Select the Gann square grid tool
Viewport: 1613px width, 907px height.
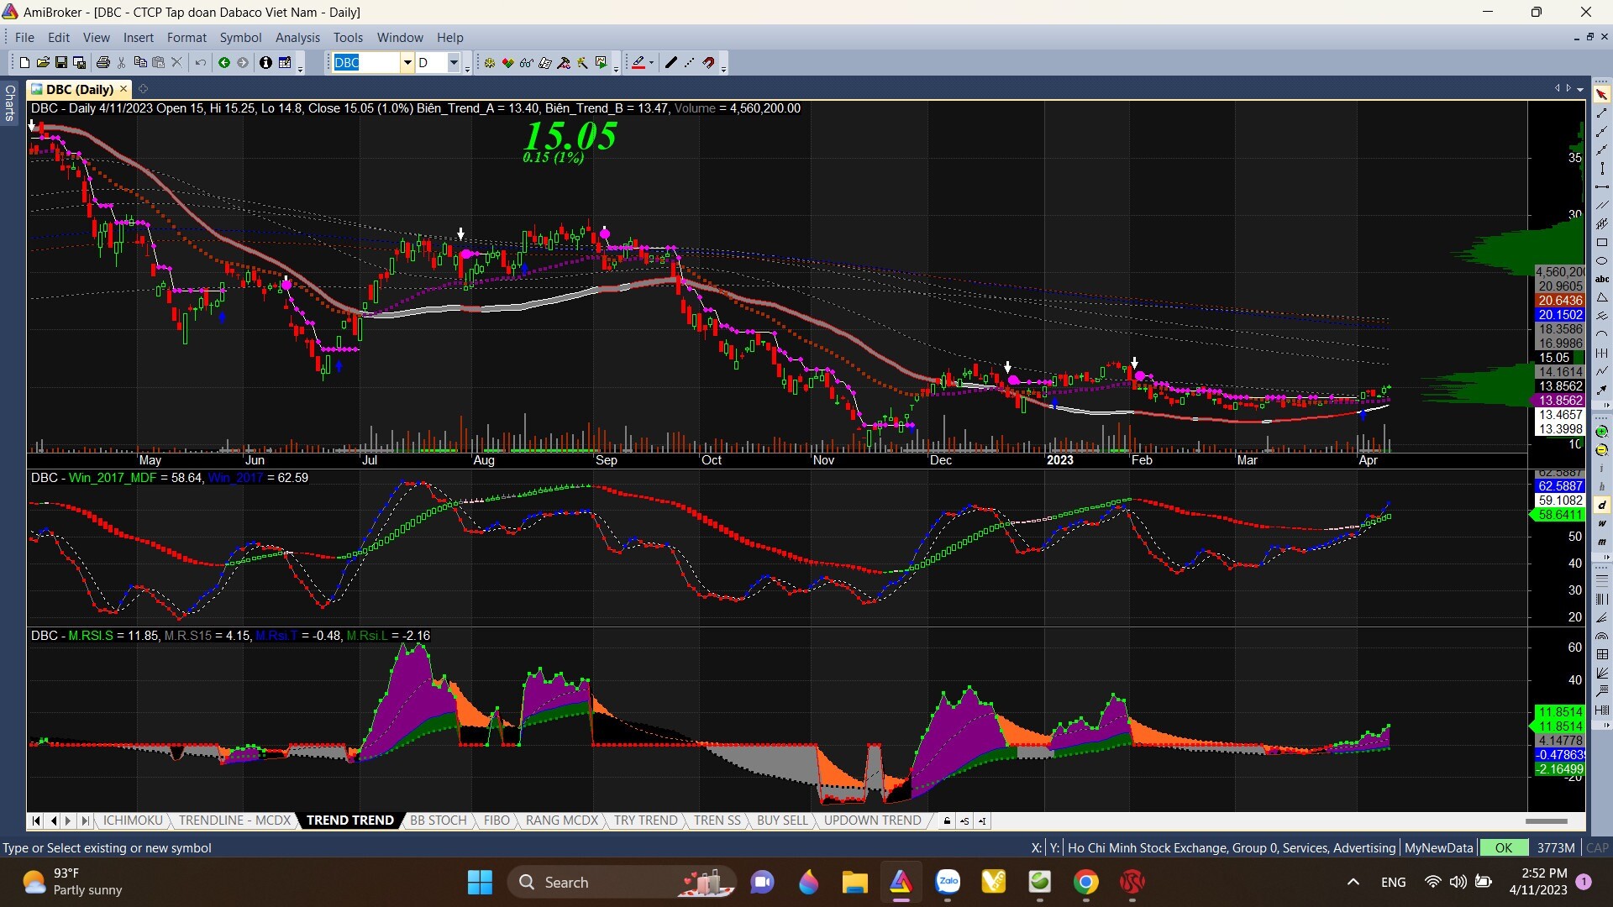tap(1601, 654)
